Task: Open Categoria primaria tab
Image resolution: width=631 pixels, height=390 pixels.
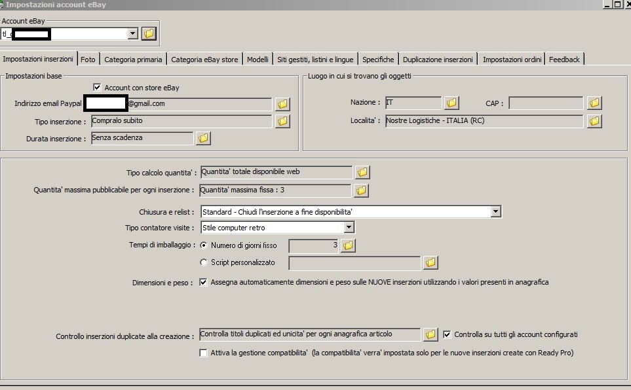Action: [133, 60]
